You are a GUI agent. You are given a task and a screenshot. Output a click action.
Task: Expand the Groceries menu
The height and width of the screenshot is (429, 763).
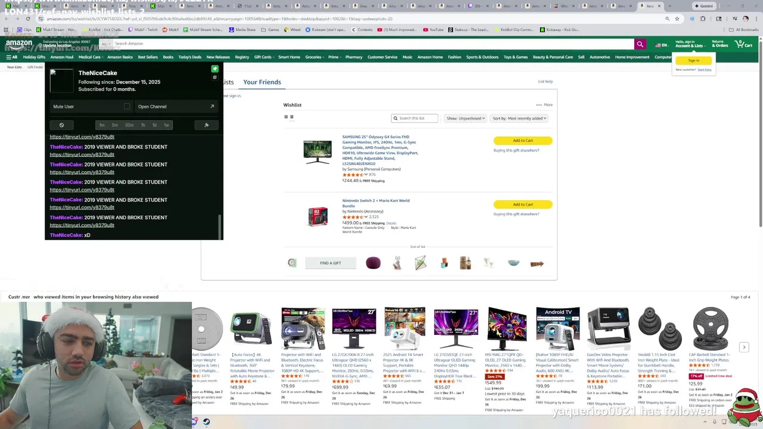pyautogui.click(x=315, y=57)
